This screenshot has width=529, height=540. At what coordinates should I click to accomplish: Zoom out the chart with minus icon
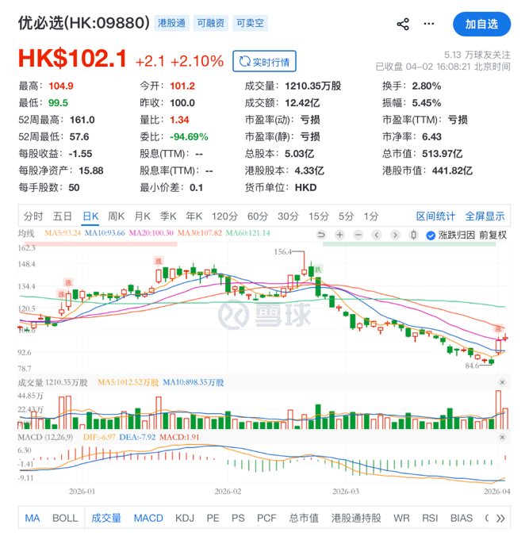coord(358,235)
